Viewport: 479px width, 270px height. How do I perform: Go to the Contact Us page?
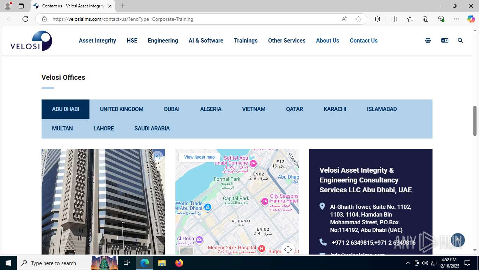point(363,40)
